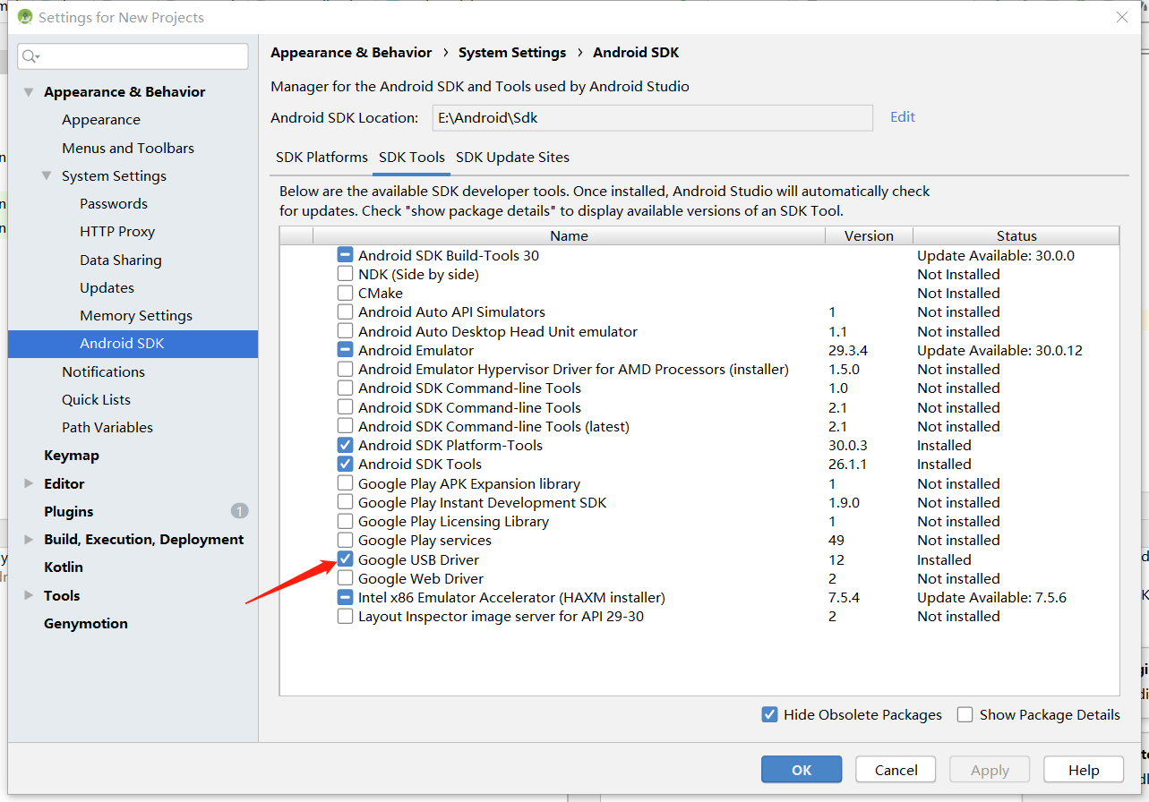Check the CMake checkbox
The image size is (1149, 802).
345,293
